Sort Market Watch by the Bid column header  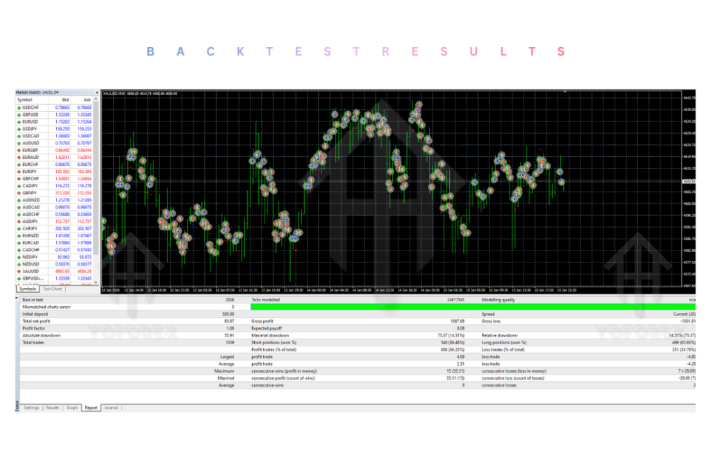(65, 99)
